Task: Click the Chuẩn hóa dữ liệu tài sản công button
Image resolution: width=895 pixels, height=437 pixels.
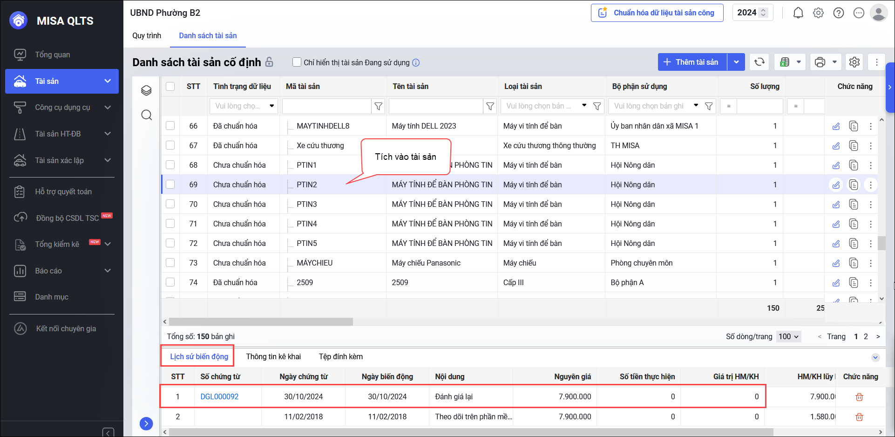Action: (657, 13)
